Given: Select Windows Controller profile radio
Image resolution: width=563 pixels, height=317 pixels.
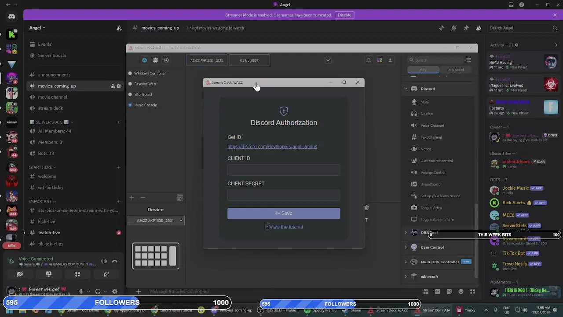Looking at the screenshot, I should (x=130, y=73).
